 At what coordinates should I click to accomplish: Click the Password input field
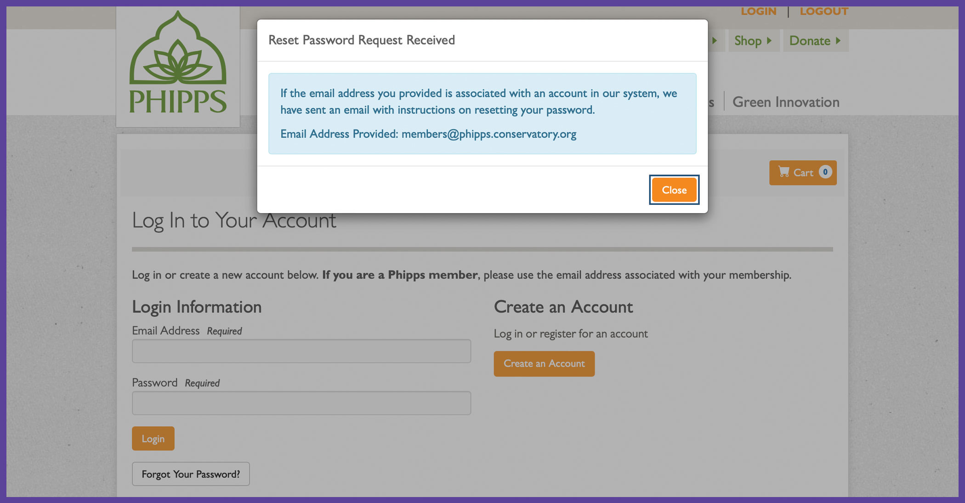(x=301, y=403)
